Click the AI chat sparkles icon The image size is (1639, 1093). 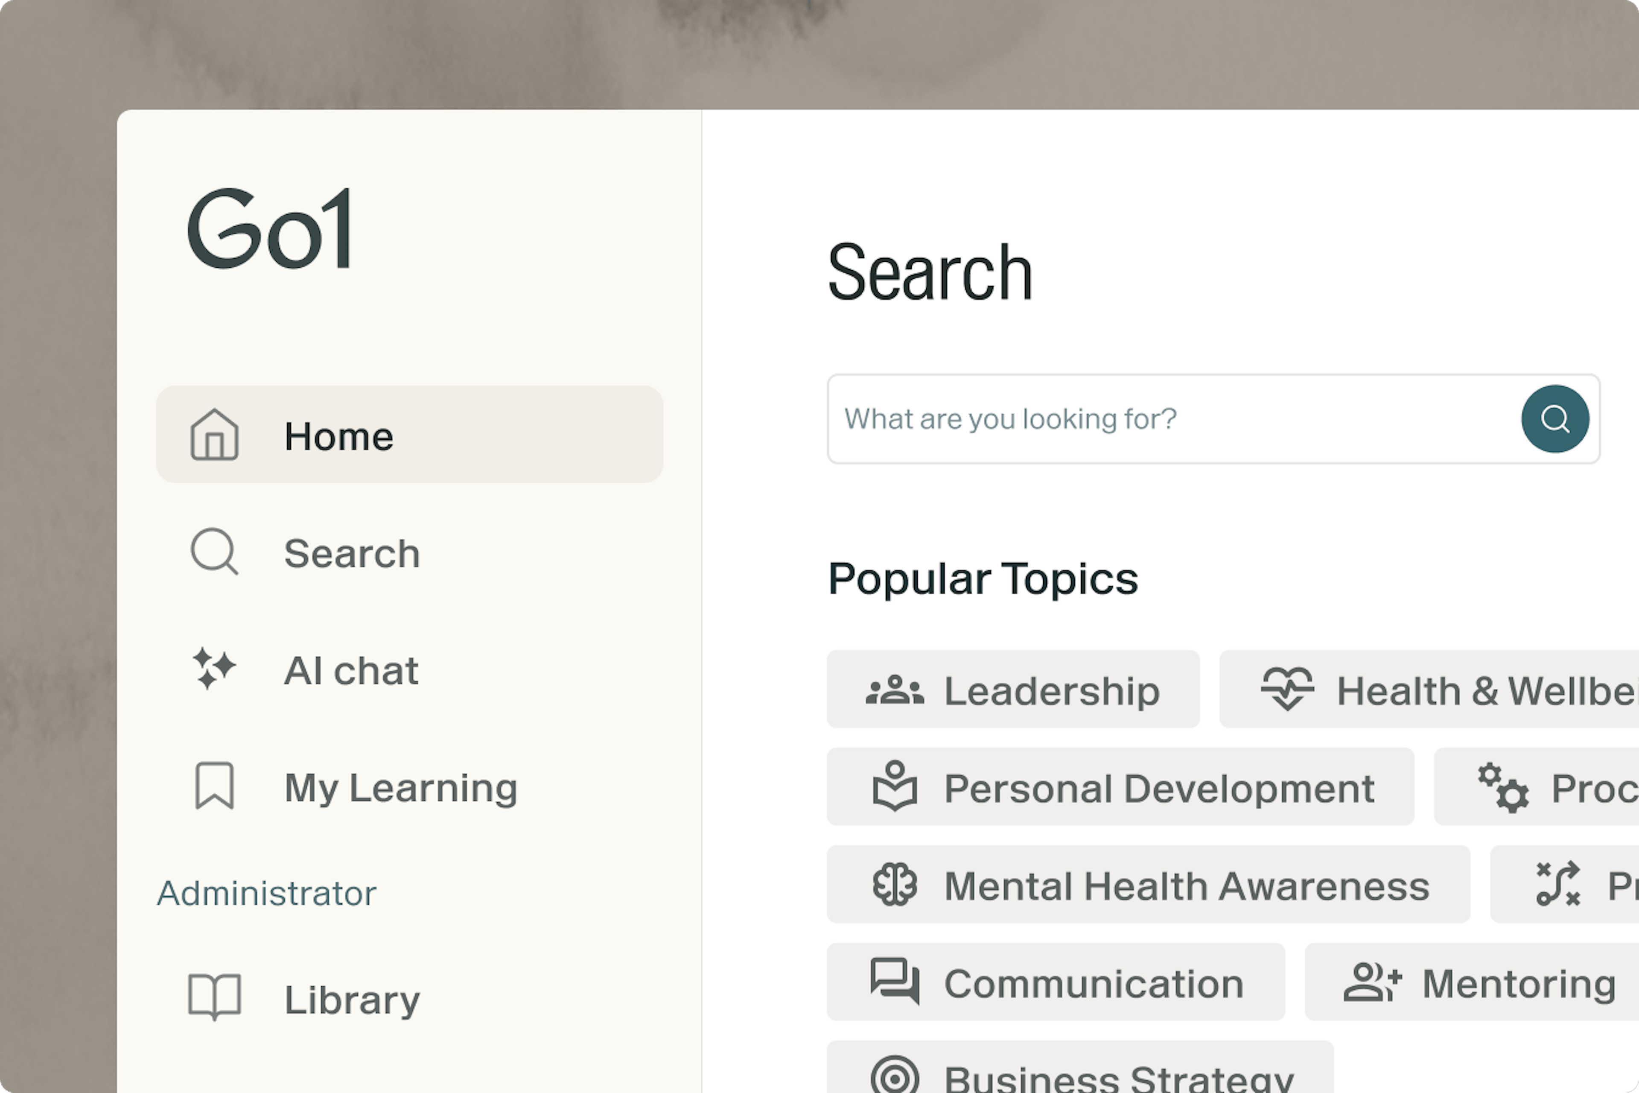[x=215, y=669]
